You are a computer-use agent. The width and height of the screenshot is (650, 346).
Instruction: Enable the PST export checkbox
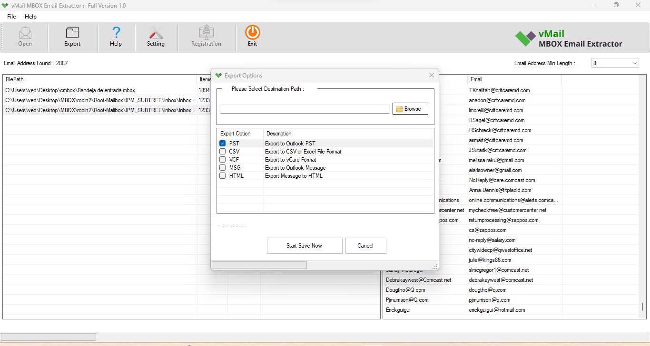point(222,144)
